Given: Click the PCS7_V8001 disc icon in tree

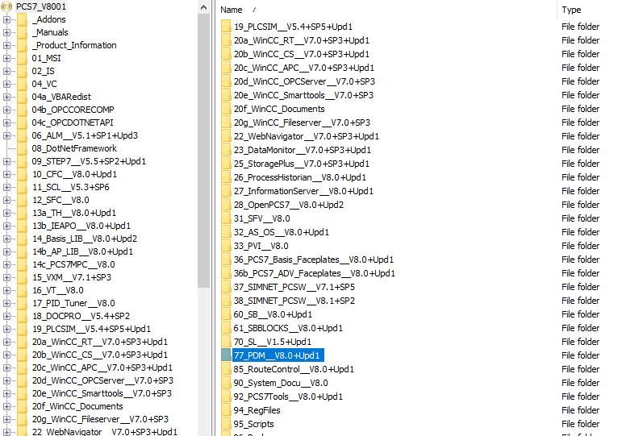Looking at the screenshot, I should 6,6.
